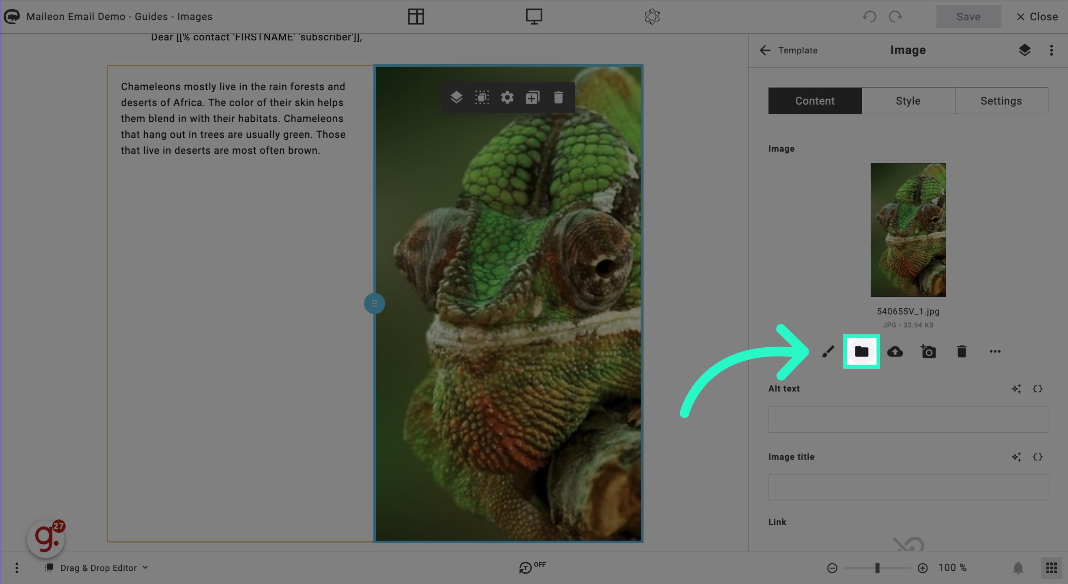Click the file browser/folder icon
The image size is (1068, 584).
pyautogui.click(x=861, y=352)
